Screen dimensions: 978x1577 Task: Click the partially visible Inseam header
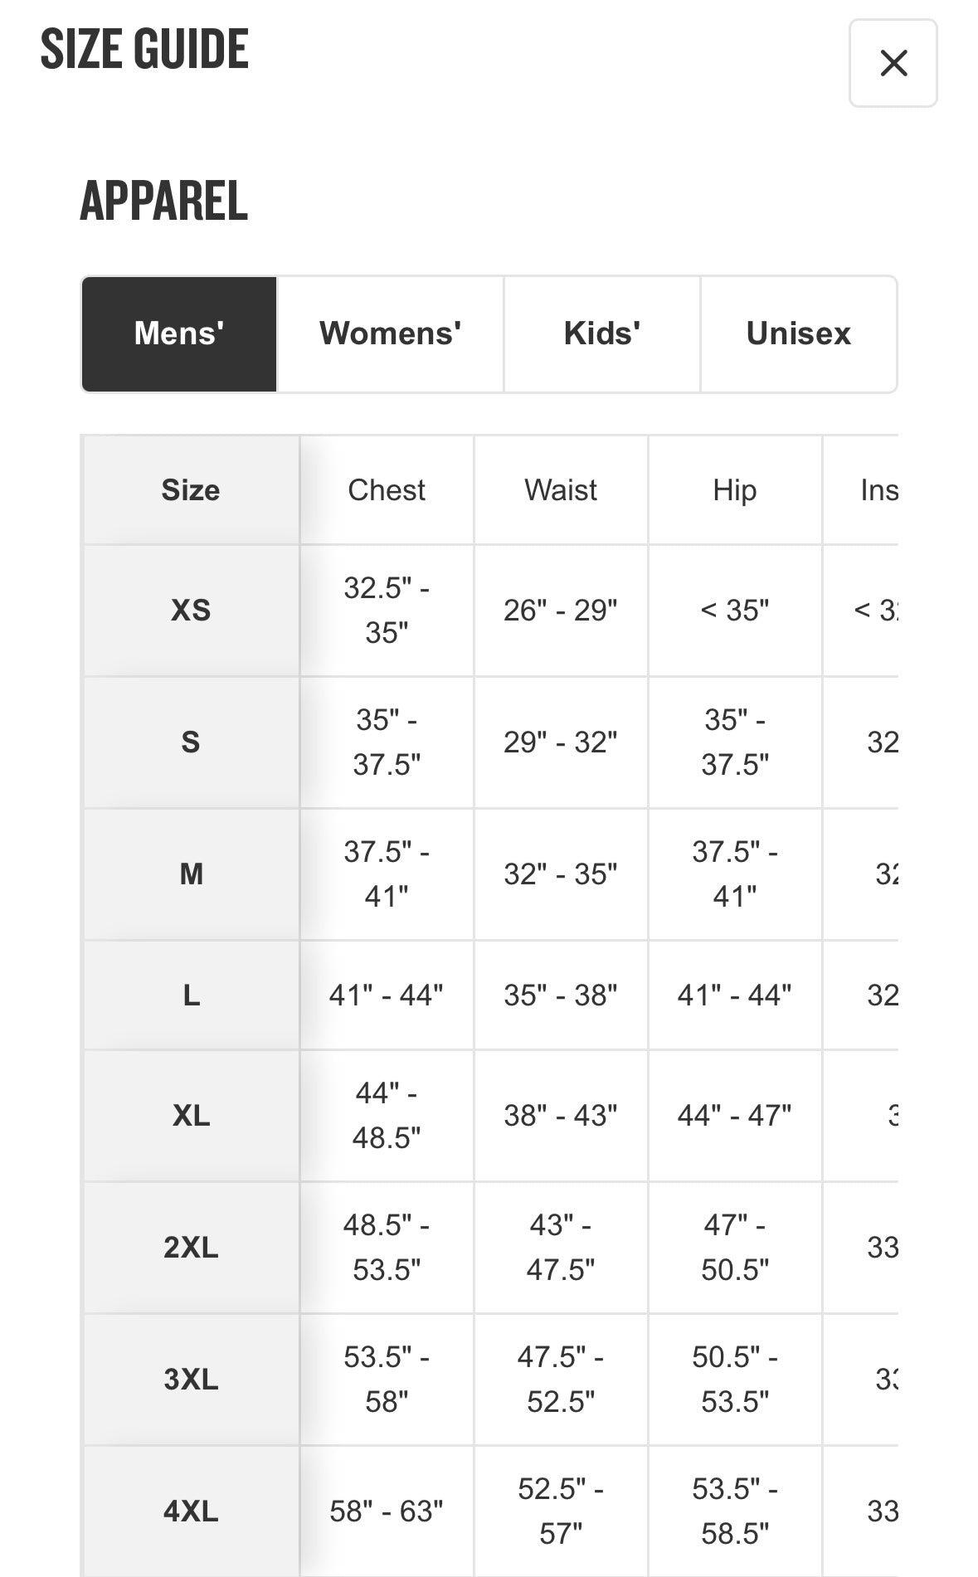[878, 490]
